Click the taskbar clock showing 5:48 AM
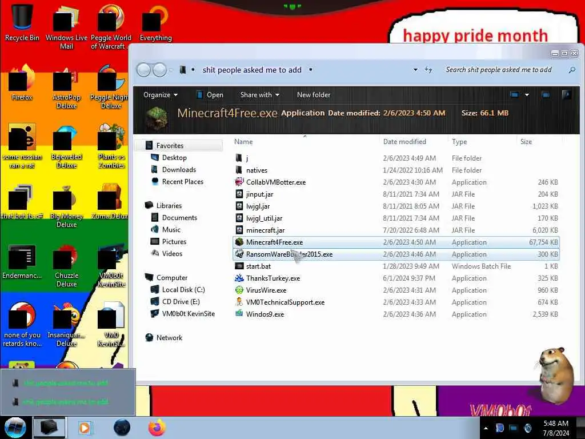This screenshot has height=439, width=585. point(556,428)
